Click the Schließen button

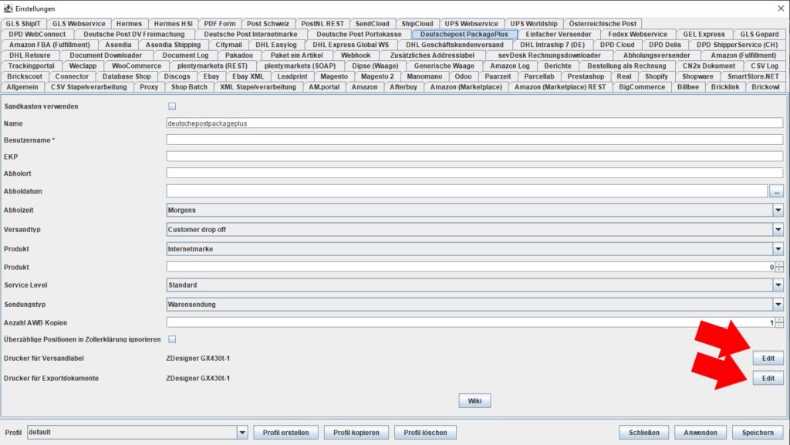click(x=644, y=433)
